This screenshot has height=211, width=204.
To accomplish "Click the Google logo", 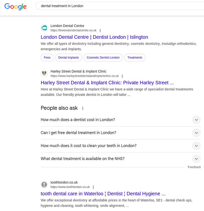I will (x=16, y=6).
